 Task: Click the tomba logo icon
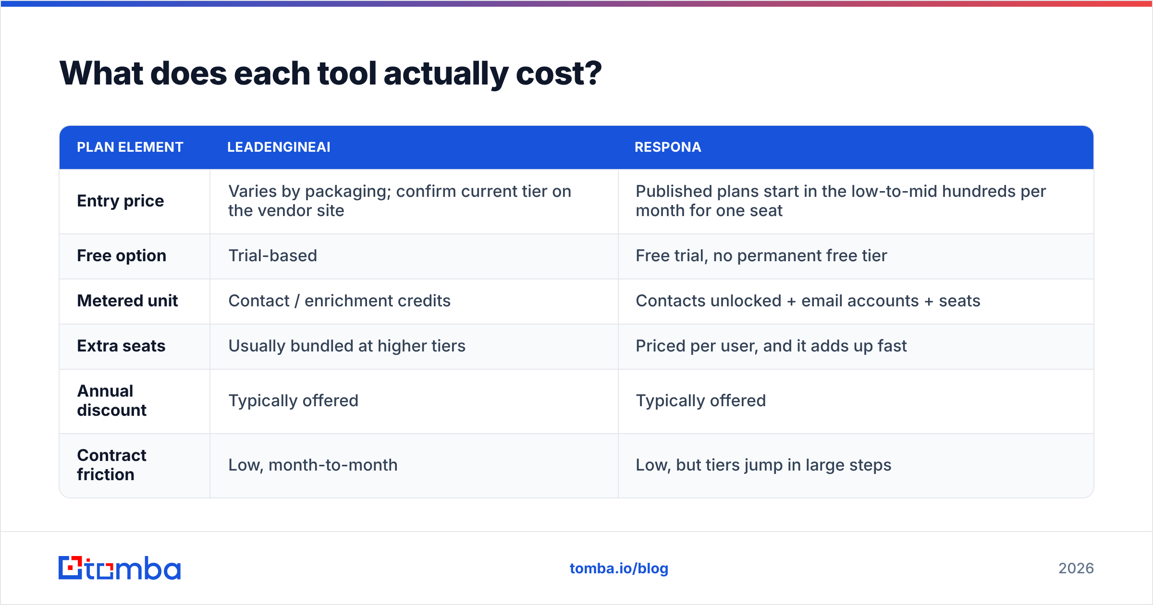[119, 568]
